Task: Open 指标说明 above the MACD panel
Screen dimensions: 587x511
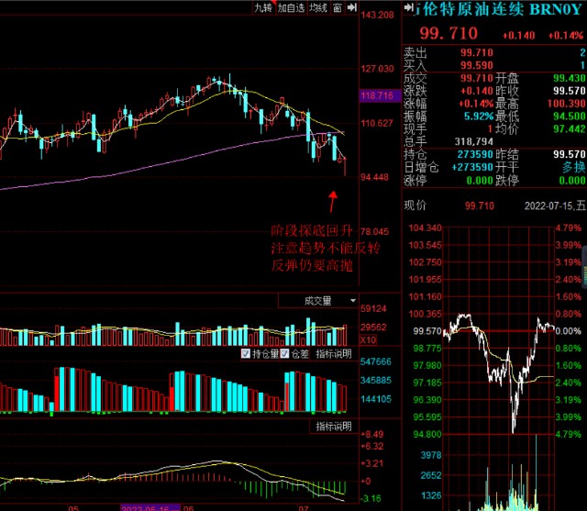Action: (334, 427)
